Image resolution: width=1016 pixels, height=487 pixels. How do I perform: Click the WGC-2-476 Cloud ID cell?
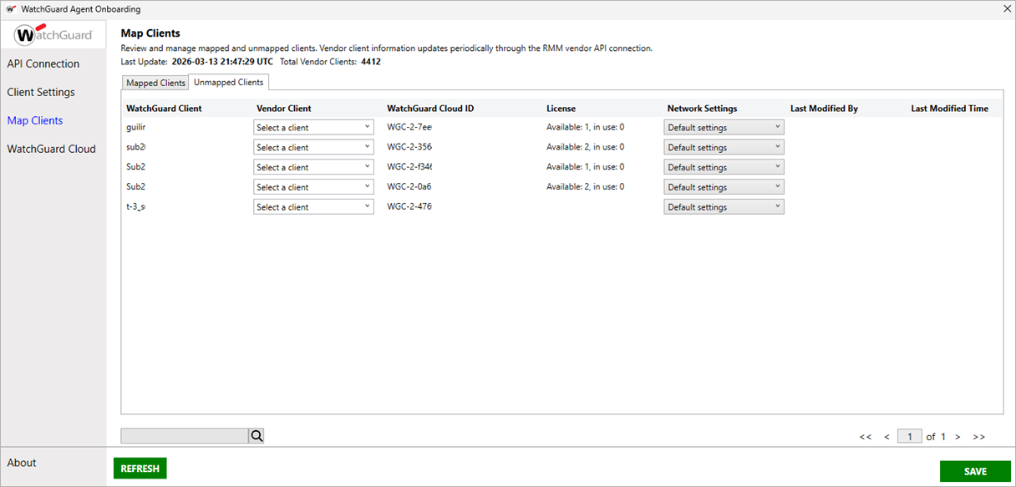click(409, 207)
